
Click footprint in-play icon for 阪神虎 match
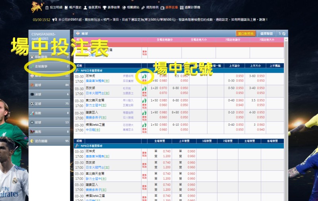pos(144,76)
